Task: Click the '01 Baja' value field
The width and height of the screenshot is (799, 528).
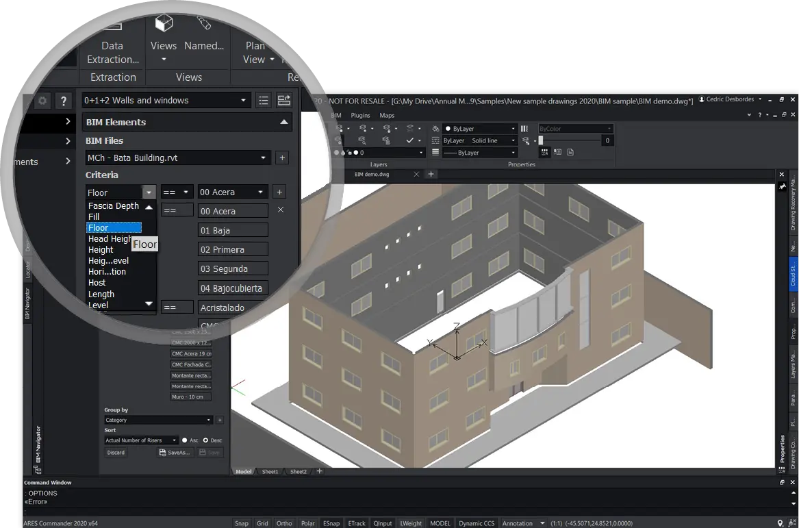Action: pyautogui.click(x=233, y=230)
